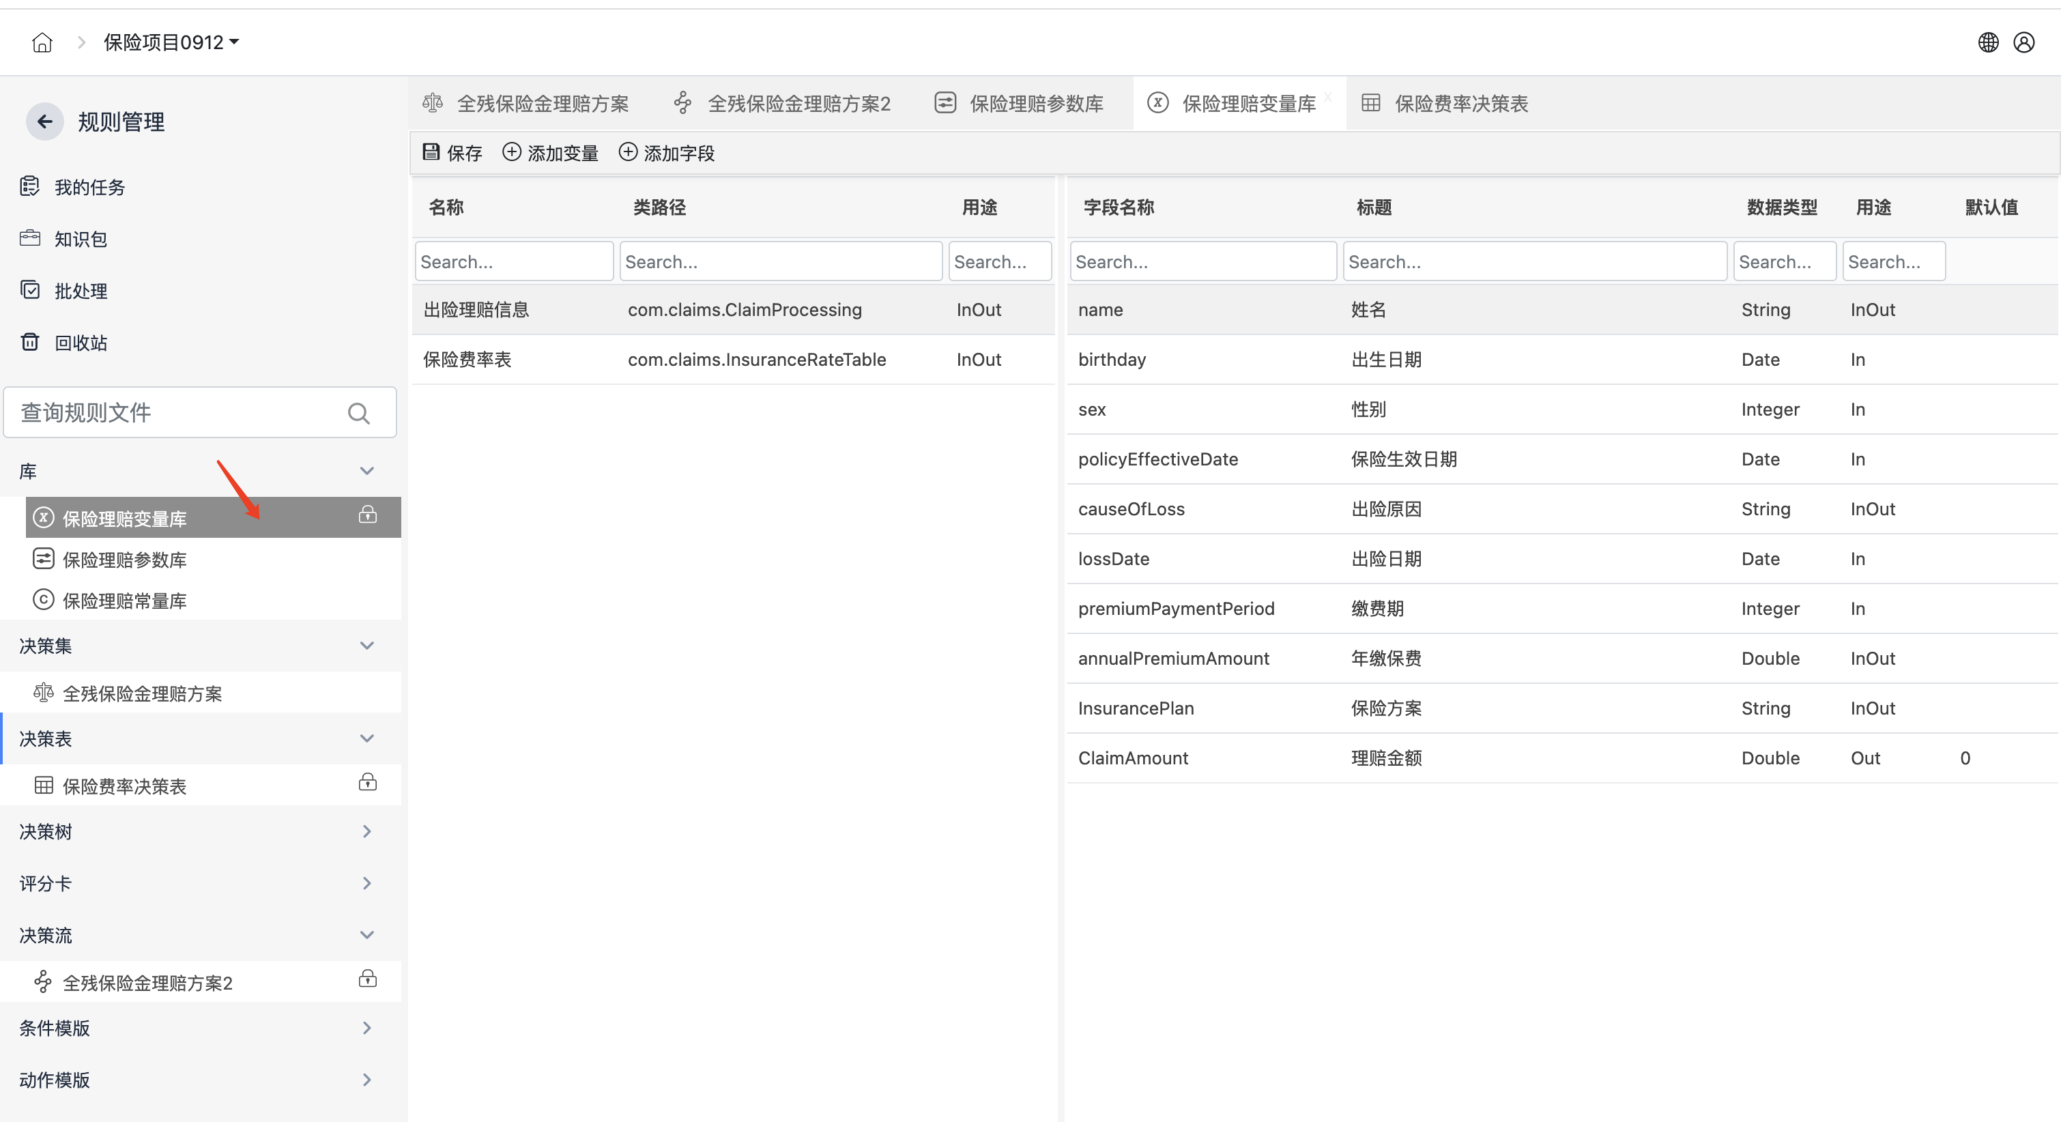Open the user account icon
Viewport: 2061px width, 1122px height.
[x=2023, y=42]
